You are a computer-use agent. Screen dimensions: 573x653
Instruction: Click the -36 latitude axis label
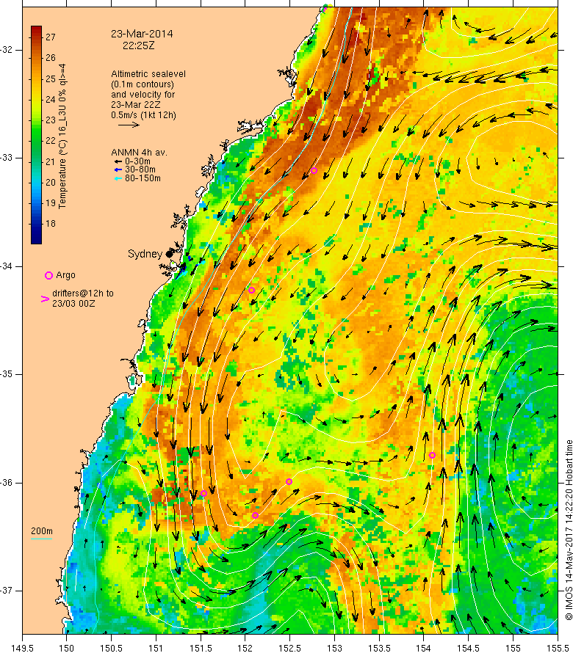[7, 483]
